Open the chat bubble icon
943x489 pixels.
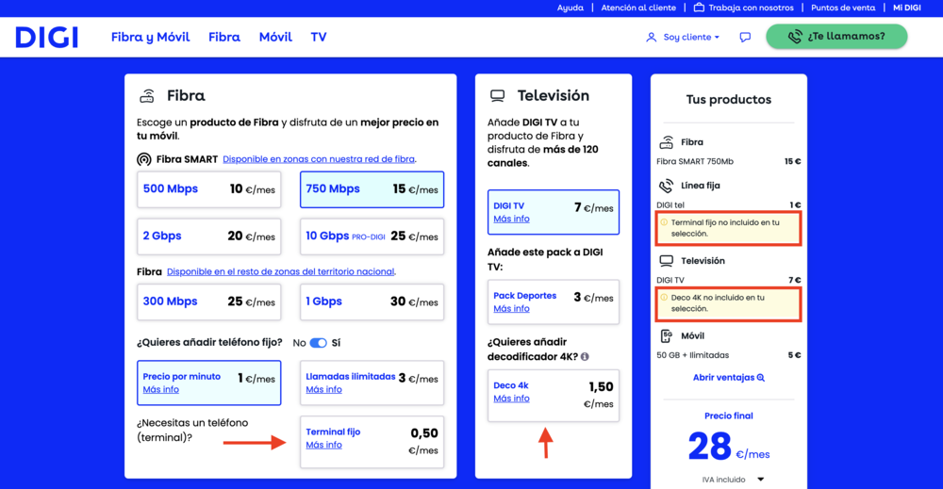[745, 38]
